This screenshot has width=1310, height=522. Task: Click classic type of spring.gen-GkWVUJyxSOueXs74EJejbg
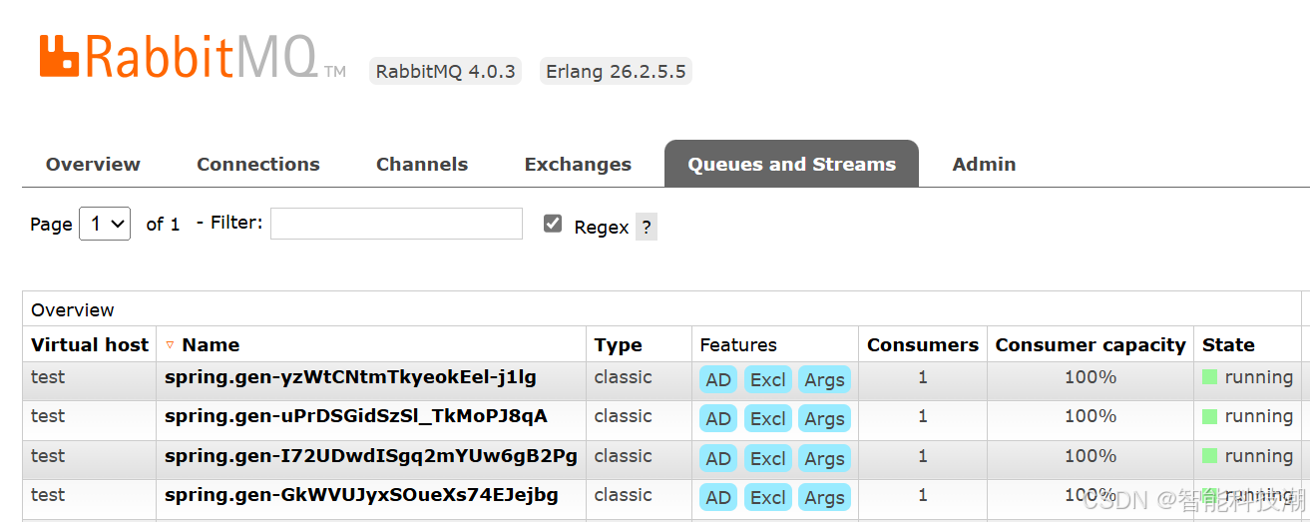click(x=624, y=495)
